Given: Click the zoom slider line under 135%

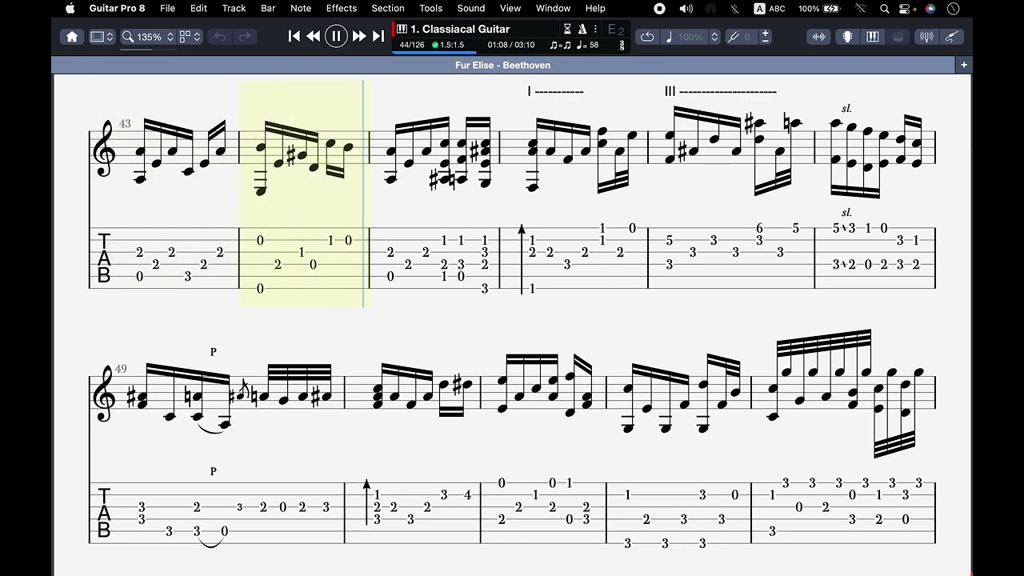Looking at the screenshot, I should 148,50.
